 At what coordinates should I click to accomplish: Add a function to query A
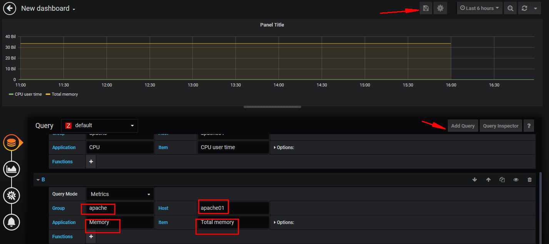tap(91, 162)
